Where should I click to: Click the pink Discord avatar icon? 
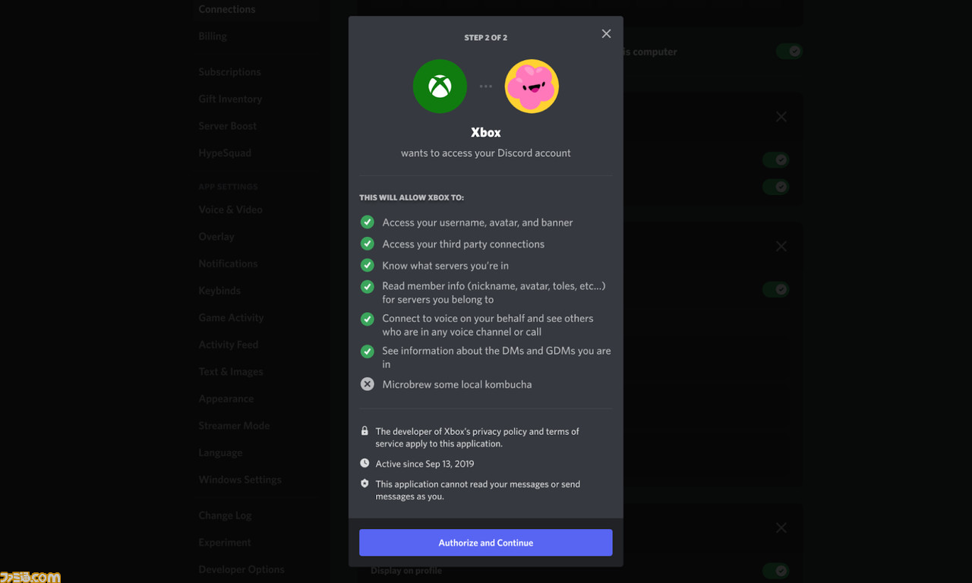pos(532,87)
